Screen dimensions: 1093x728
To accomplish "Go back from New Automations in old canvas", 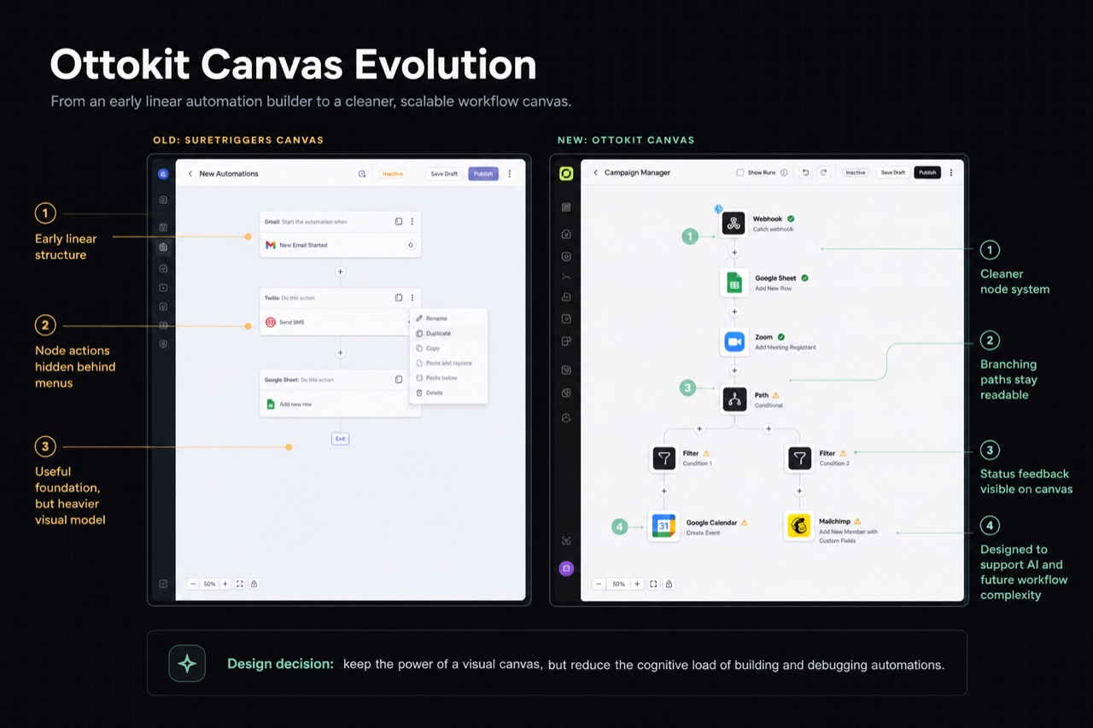I will (190, 174).
